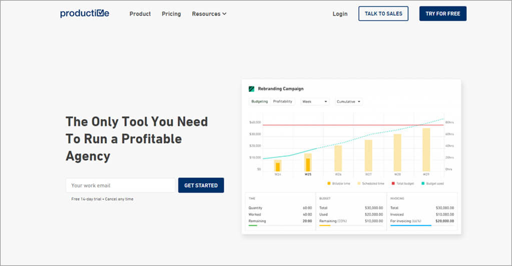The image size is (512, 266).
Task: Click the W29 scheduled time bar
Action: pos(426,149)
